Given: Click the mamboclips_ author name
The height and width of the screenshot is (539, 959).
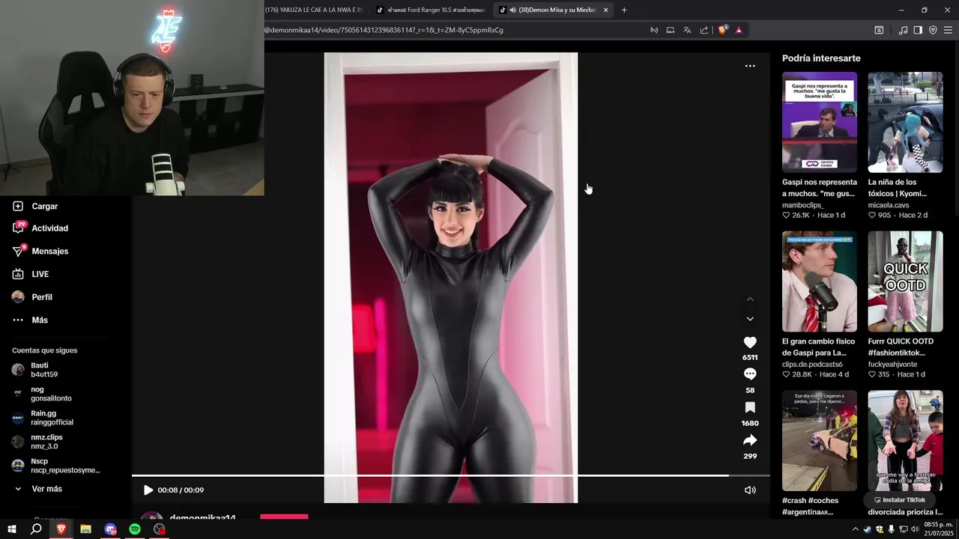Looking at the screenshot, I should pyautogui.click(x=802, y=205).
